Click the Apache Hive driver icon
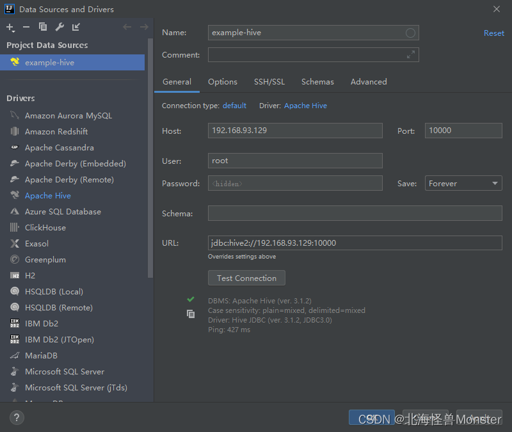This screenshot has height=432, width=512. point(15,195)
